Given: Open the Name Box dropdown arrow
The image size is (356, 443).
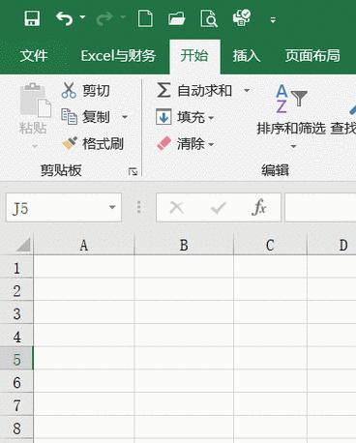Looking at the screenshot, I should click(x=112, y=207).
